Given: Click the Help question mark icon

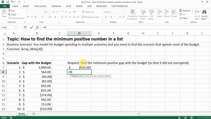Looking at the screenshot, I should point(202,2).
